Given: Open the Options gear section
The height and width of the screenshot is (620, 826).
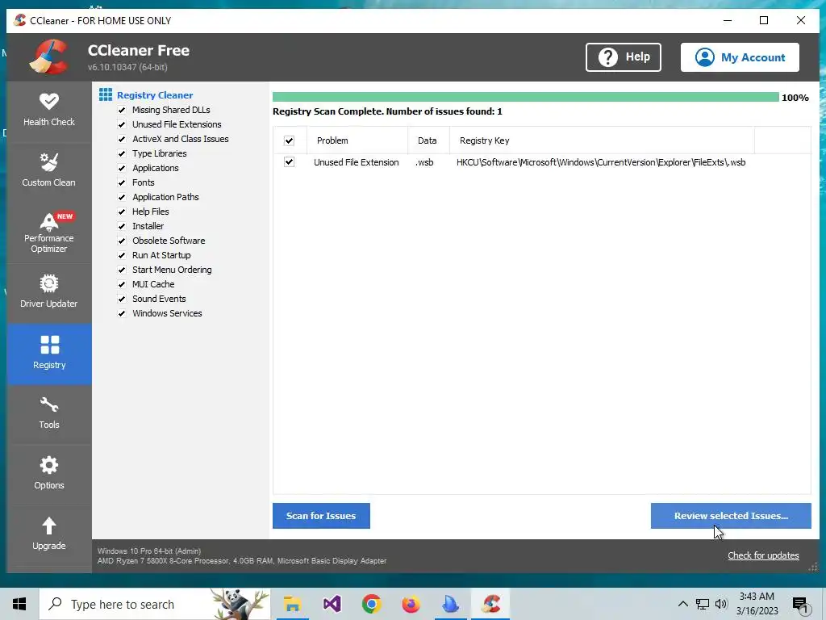Looking at the screenshot, I should (x=49, y=474).
